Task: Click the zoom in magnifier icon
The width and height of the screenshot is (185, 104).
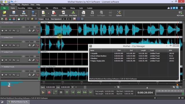Action: (x=174, y=87)
